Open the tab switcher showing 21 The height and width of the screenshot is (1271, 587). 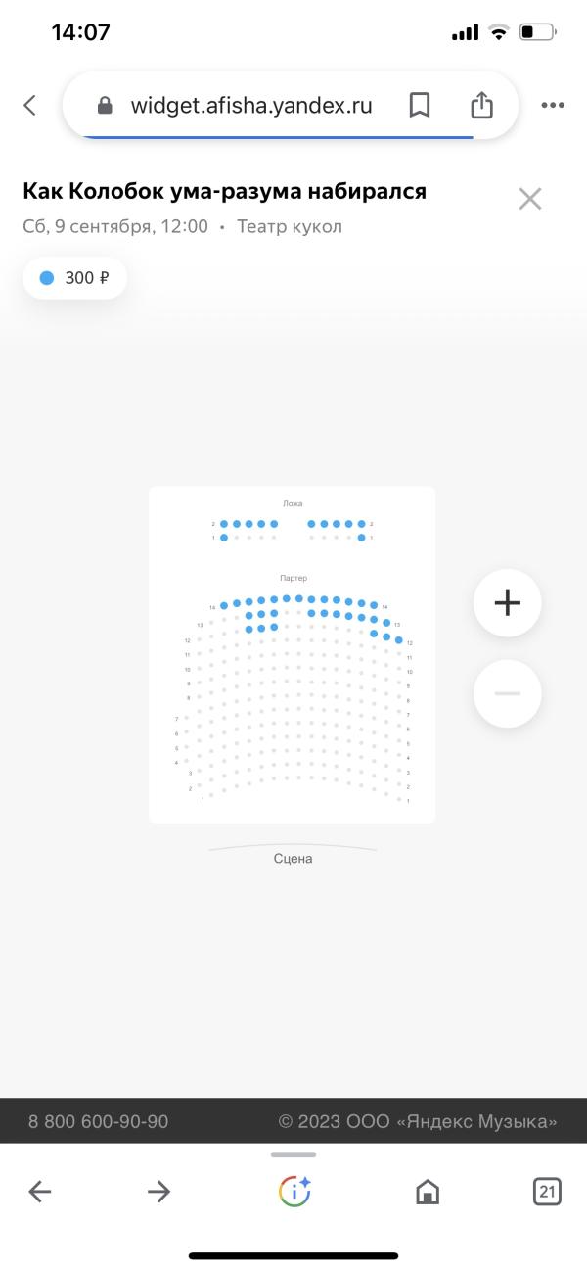click(x=548, y=1191)
